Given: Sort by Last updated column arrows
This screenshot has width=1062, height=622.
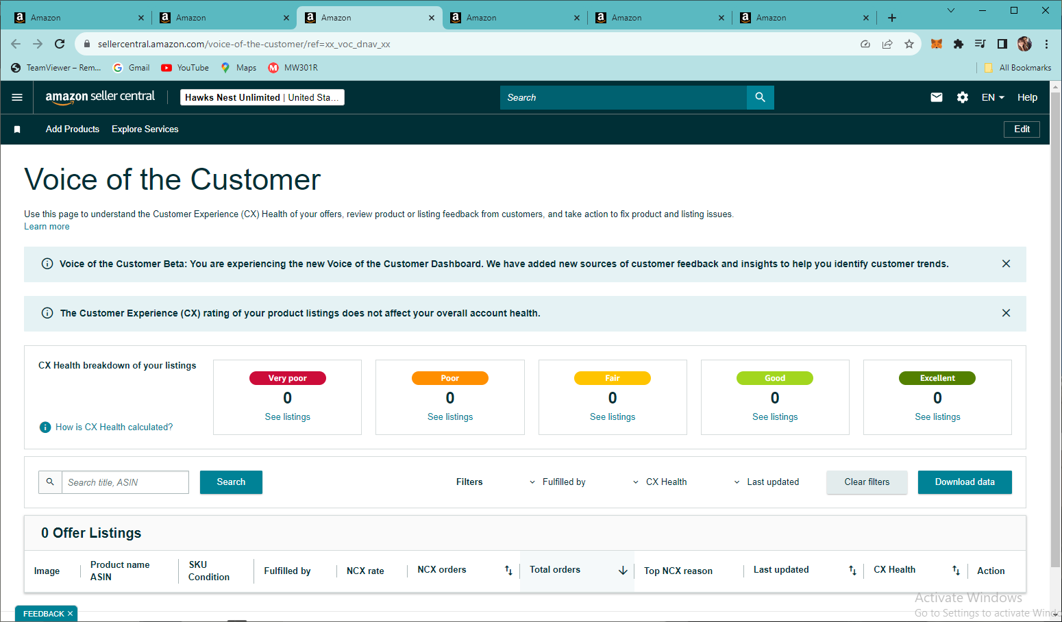Looking at the screenshot, I should (852, 570).
